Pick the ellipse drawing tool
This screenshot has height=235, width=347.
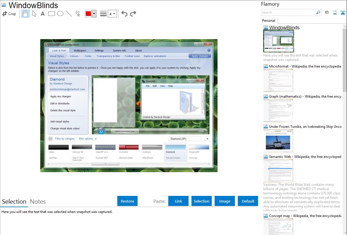coord(60,14)
